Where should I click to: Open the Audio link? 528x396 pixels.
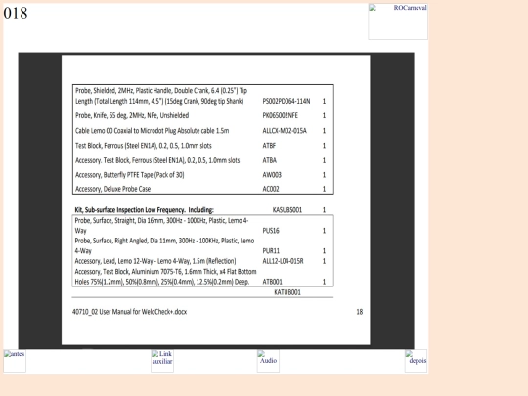point(268,361)
